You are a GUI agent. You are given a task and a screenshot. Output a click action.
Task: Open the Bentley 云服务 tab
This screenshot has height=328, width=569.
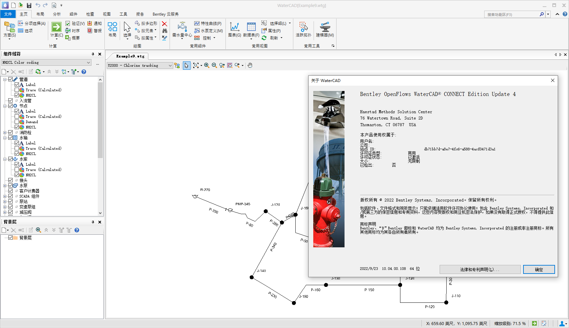(x=166, y=14)
